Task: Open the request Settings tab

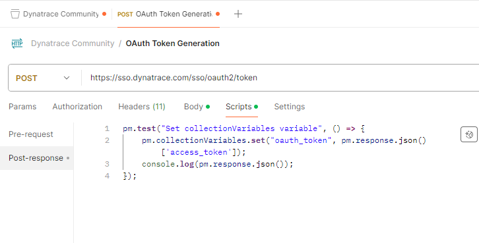Action: pos(289,107)
